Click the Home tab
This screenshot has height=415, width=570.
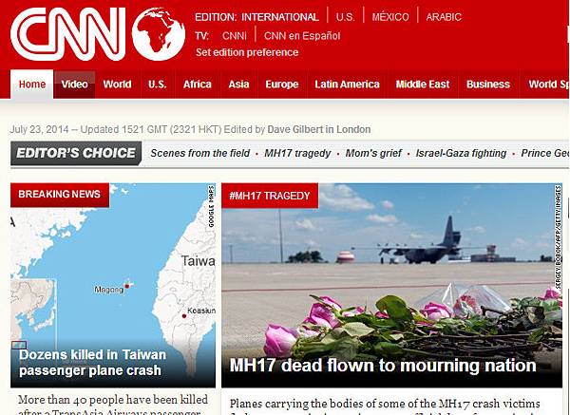pyautogui.click(x=32, y=85)
